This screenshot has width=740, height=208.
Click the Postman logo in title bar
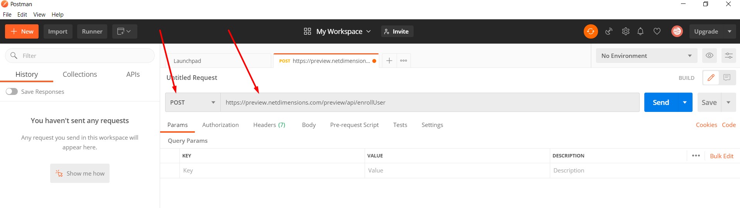point(5,4)
